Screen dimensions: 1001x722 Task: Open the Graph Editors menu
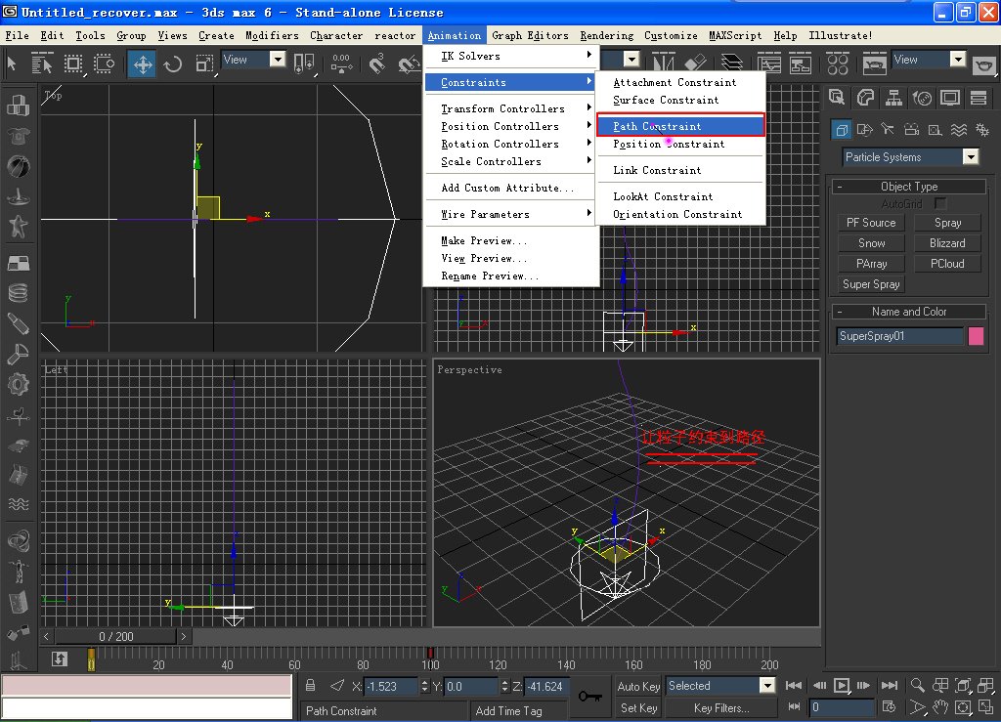530,36
